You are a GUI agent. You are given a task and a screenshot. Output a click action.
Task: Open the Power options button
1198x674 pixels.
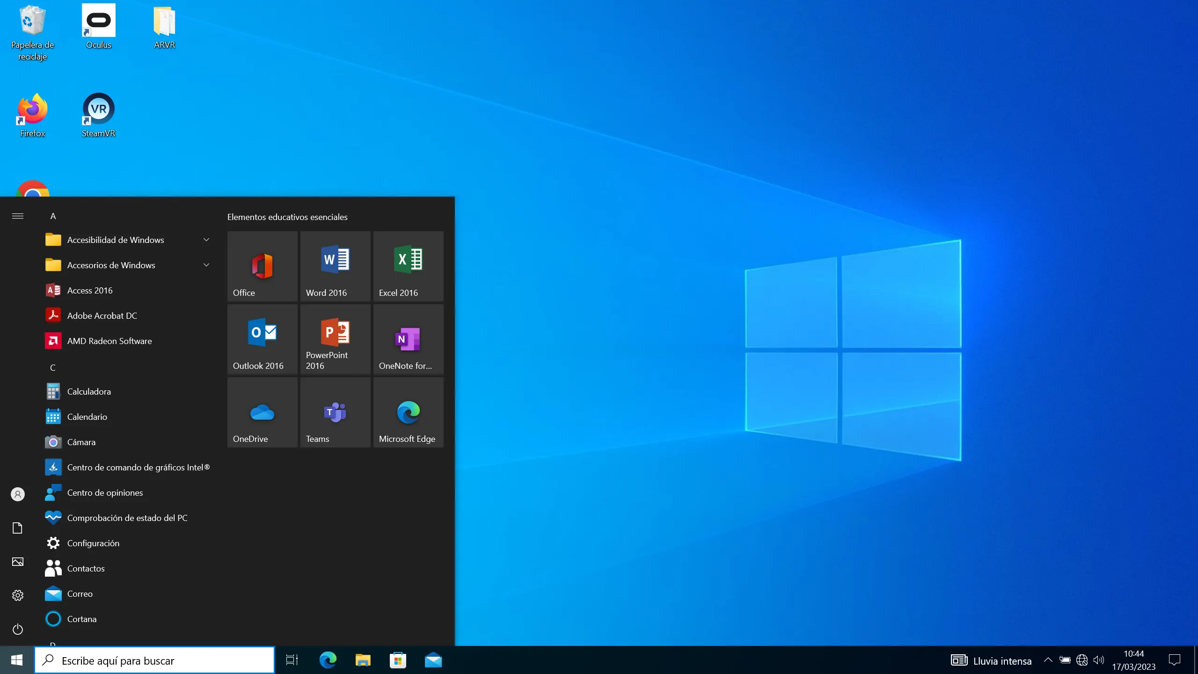point(18,629)
